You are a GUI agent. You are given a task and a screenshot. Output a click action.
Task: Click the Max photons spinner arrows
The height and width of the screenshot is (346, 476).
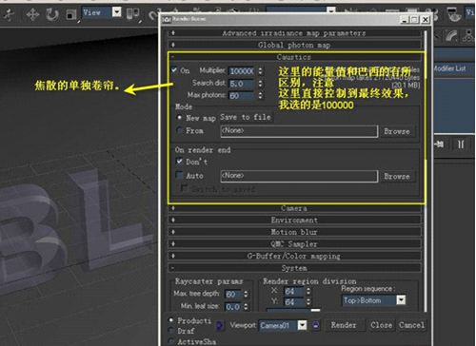click(260, 95)
